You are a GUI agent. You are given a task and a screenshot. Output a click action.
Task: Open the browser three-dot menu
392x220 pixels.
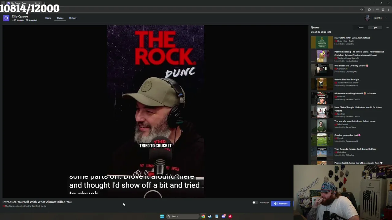[x=388, y=10]
